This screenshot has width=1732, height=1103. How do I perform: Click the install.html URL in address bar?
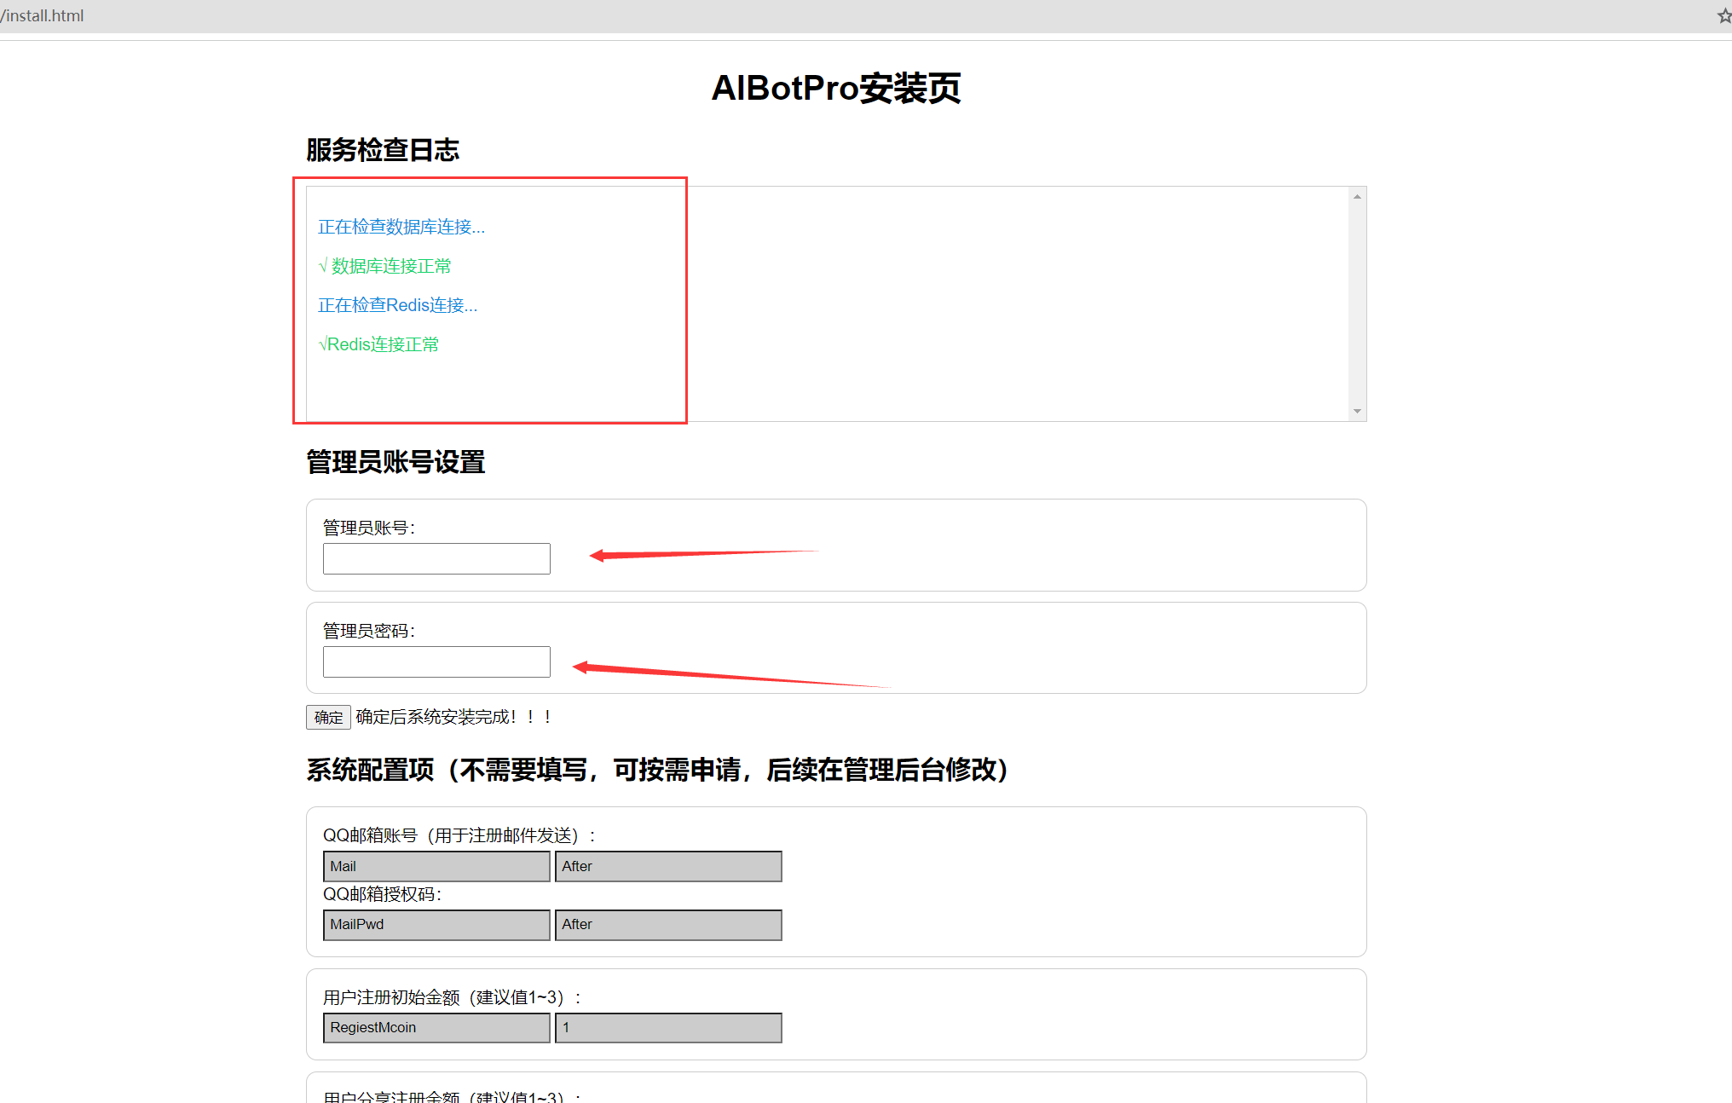click(43, 16)
